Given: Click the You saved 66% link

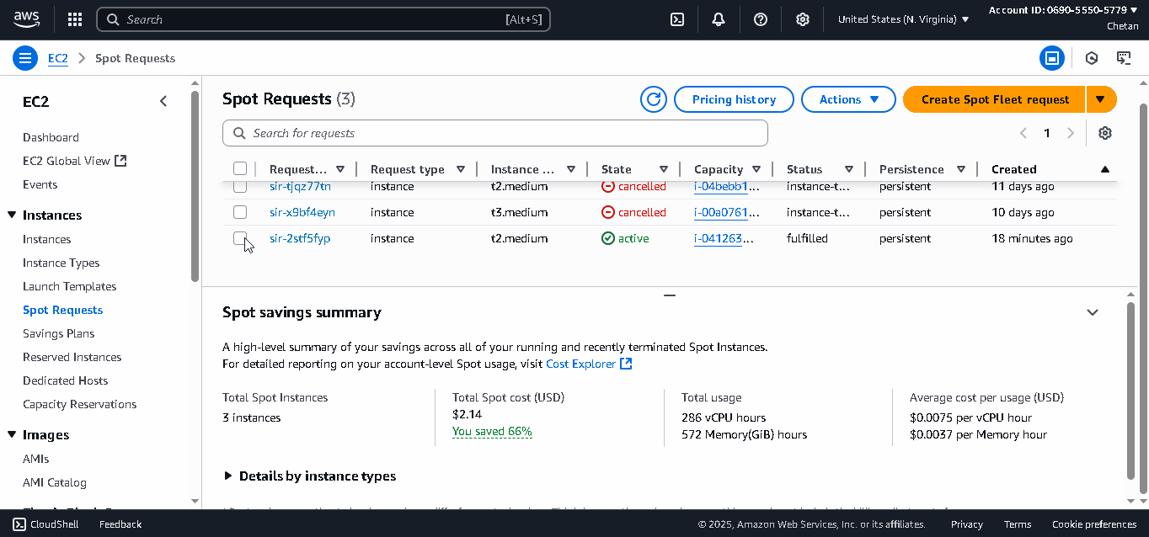Looking at the screenshot, I should point(492,431).
